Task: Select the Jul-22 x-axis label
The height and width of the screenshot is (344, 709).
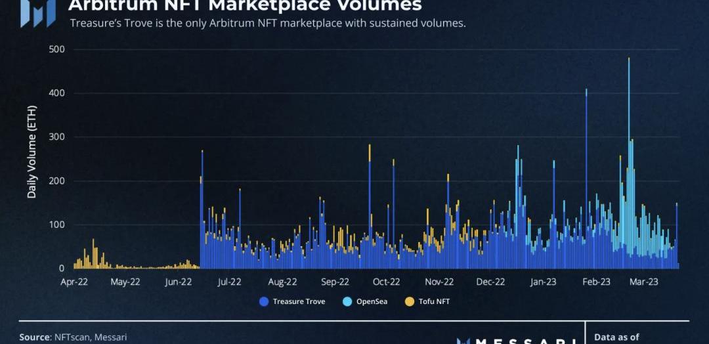Action: [x=229, y=282]
